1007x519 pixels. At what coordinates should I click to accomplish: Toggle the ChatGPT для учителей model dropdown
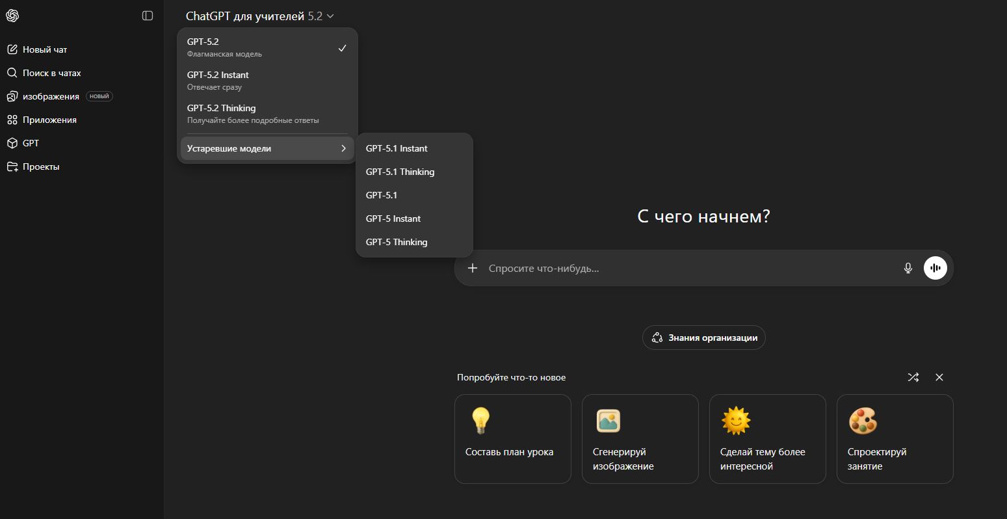tap(259, 16)
